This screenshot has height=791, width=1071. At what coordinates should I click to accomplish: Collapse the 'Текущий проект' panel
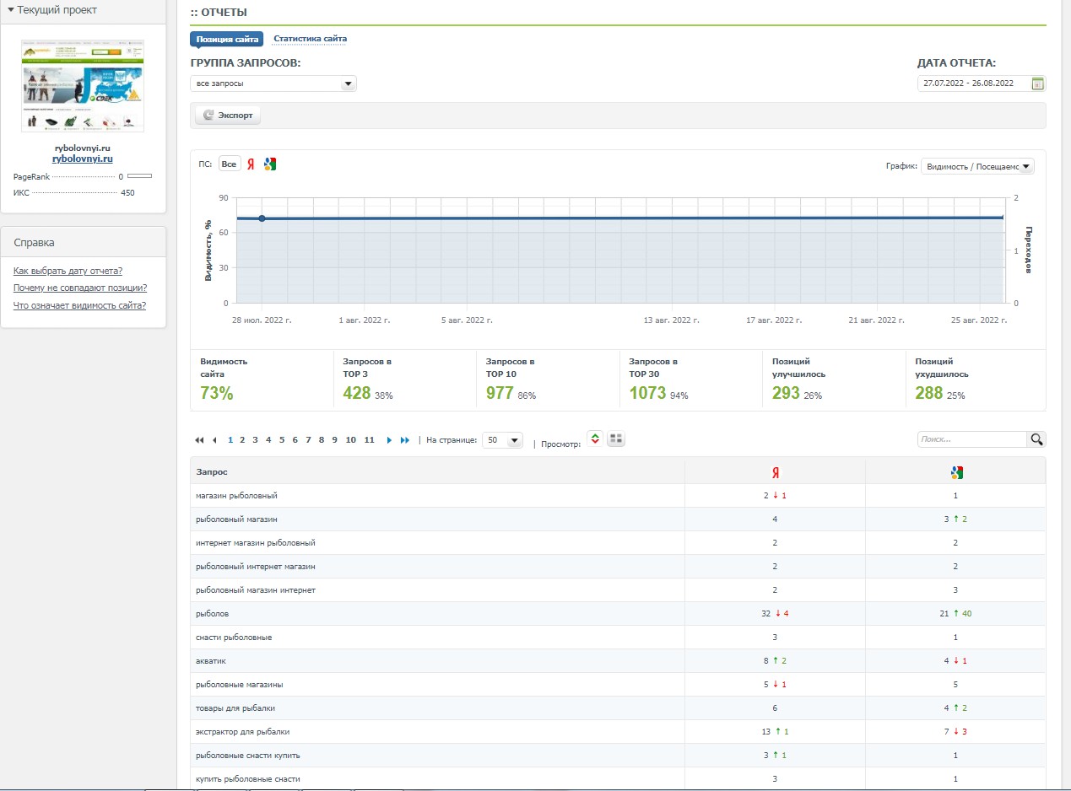(x=52, y=10)
